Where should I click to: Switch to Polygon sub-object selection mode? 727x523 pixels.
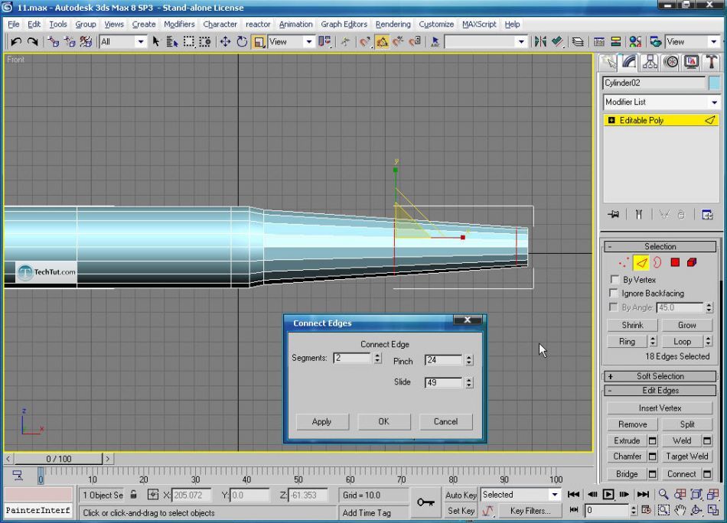pyautogui.click(x=675, y=262)
